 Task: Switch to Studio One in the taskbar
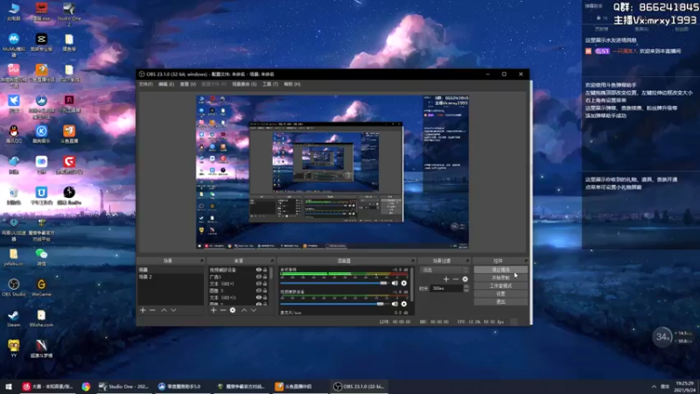[123, 386]
